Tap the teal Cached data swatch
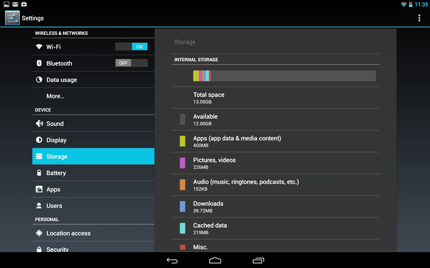Screen dimensions: 430x268 (182, 228)
